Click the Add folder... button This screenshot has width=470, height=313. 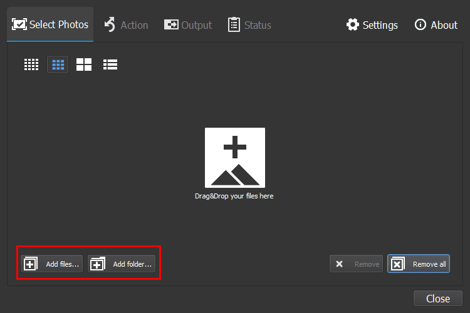coord(122,264)
